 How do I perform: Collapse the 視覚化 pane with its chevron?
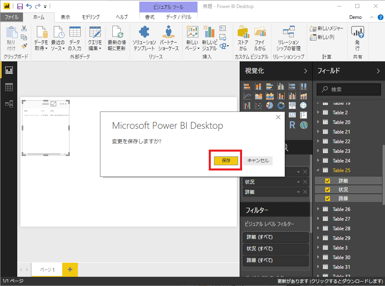click(306, 71)
